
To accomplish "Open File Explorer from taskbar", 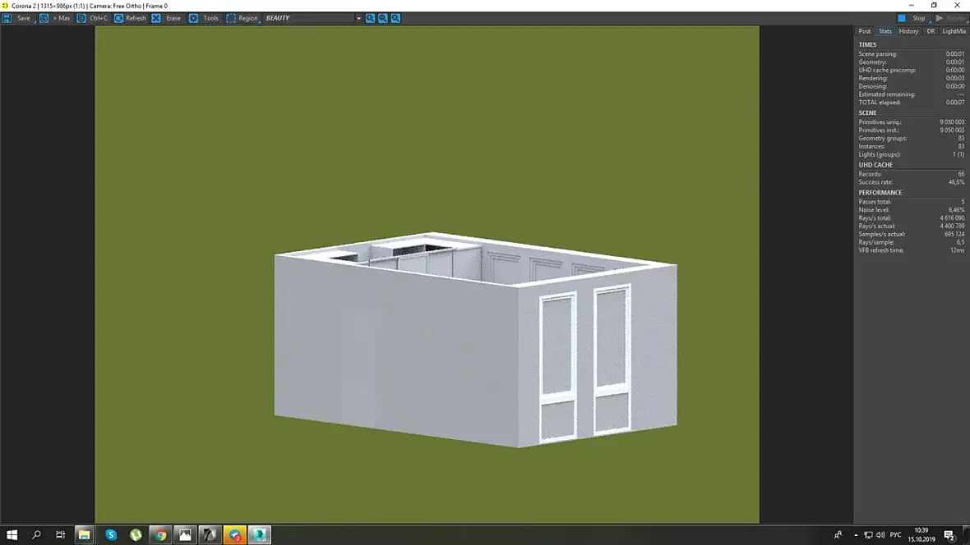I will point(84,535).
